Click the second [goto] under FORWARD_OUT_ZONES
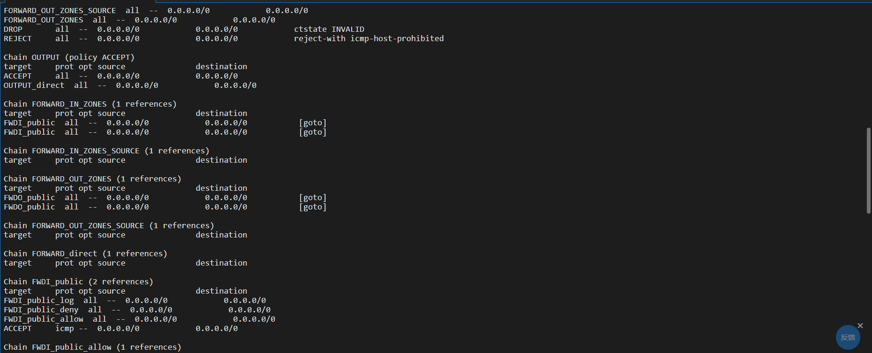This screenshot has width=872, height=353. tap(313, 207)
